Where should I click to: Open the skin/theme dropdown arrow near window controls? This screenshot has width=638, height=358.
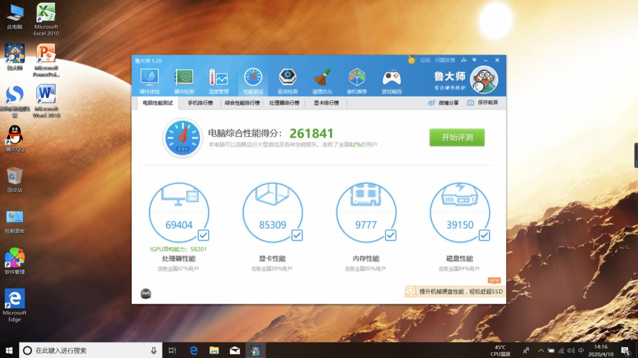point(473,59)
